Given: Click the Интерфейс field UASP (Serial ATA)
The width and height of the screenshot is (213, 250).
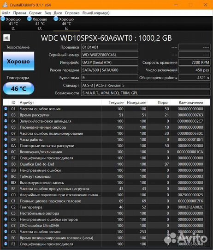Looking at the screenshot, I should click(110, 62).
